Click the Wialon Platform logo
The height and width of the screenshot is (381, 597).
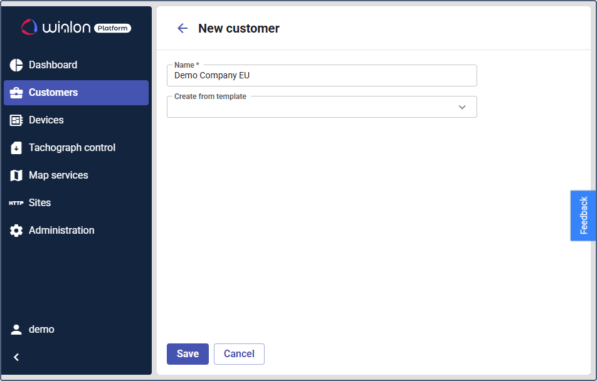[76, 27]
